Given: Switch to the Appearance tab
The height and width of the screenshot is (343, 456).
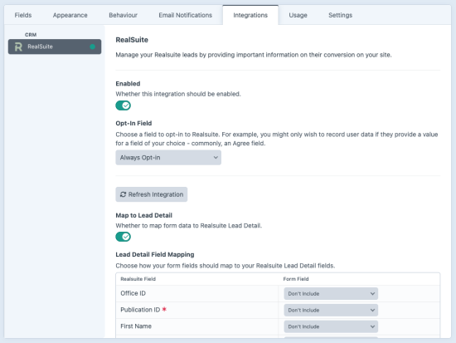Looking at the screenshot, I should [70, 15].
